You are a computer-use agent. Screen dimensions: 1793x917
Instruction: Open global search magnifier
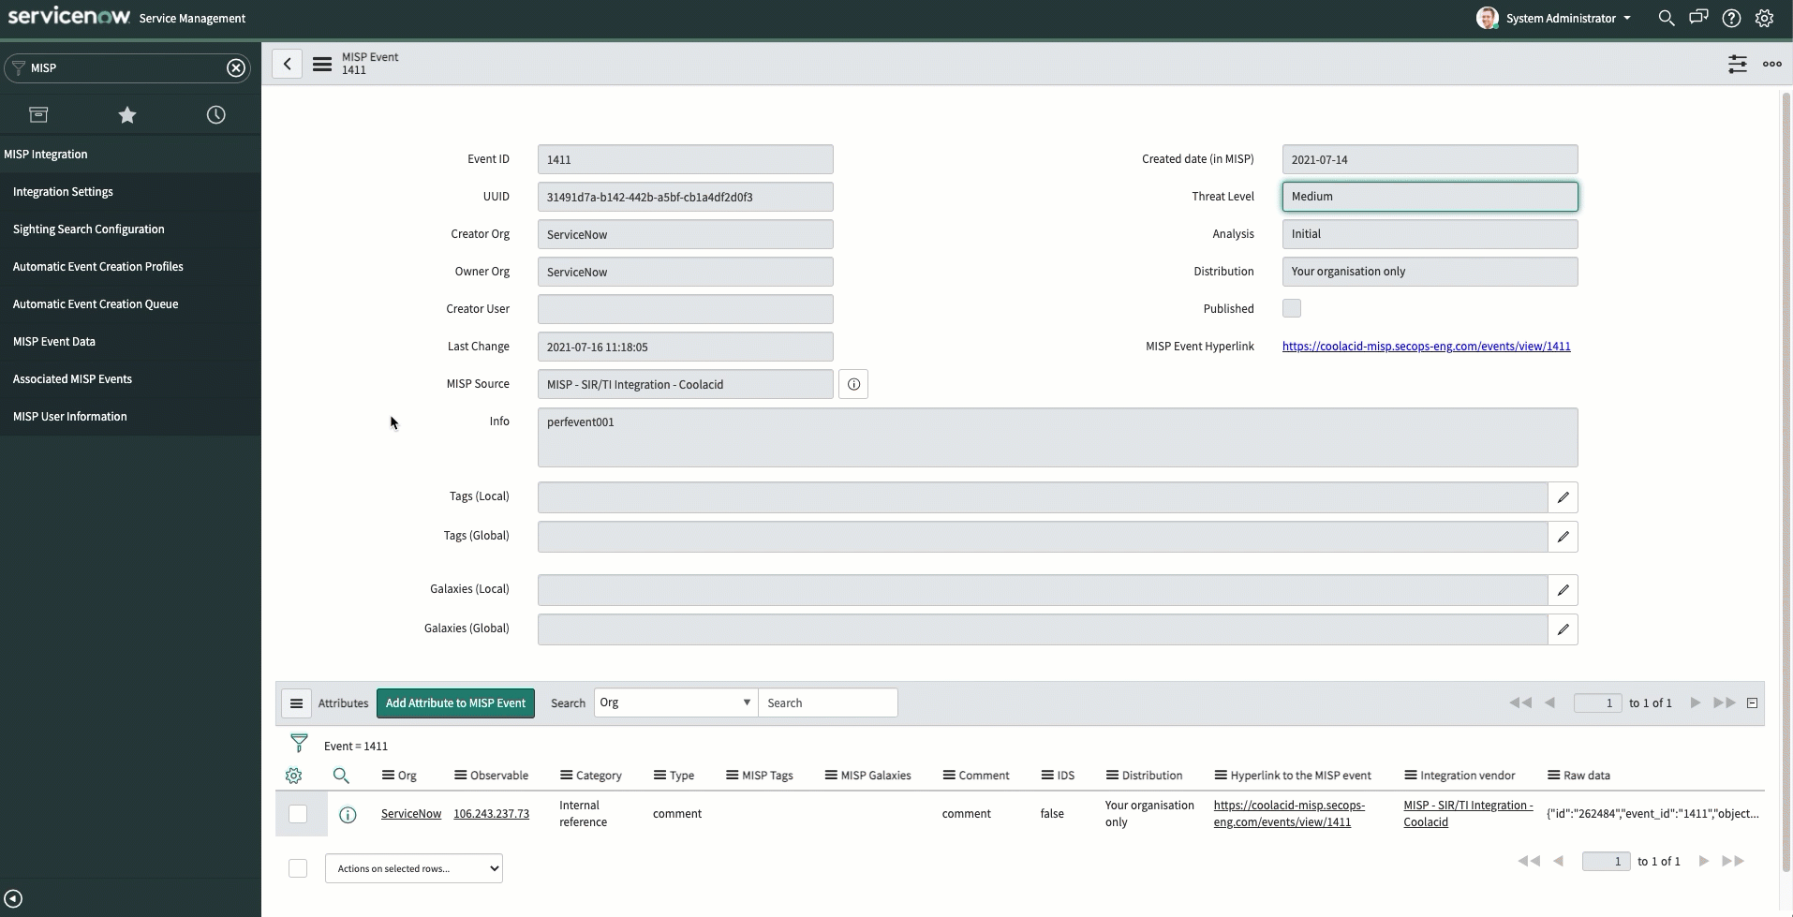point(1667,18)
